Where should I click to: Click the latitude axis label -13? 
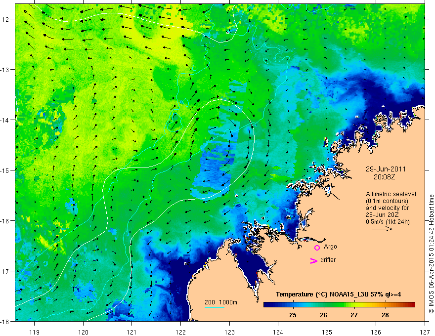(x=5, y=70)
